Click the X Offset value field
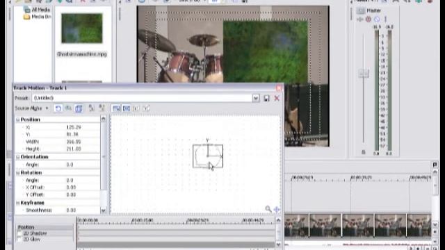 pos(71,187)
